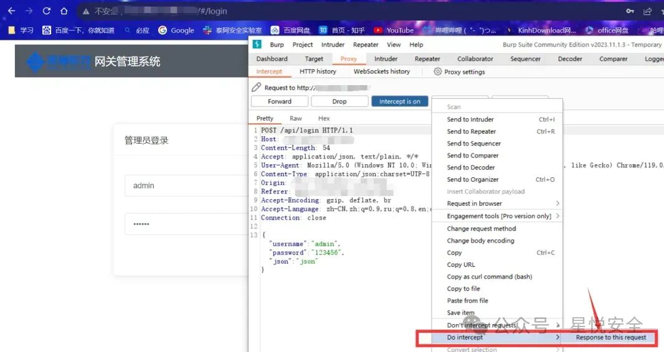
Task: Switch to the Raw view tab
Action: [x=296, y=118]
